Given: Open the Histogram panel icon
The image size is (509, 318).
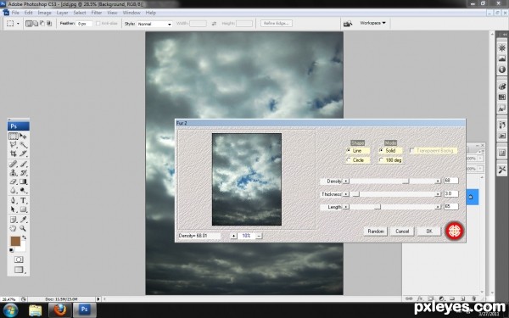Looking at the screenshot, I should click(502, 59).
